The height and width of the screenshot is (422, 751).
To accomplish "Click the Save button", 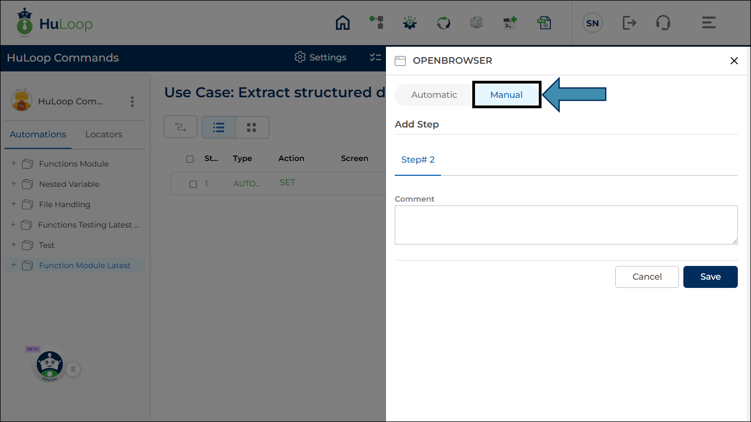I will [710, 277].
